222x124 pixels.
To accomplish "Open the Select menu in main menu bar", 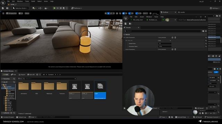I will [39, 1].
